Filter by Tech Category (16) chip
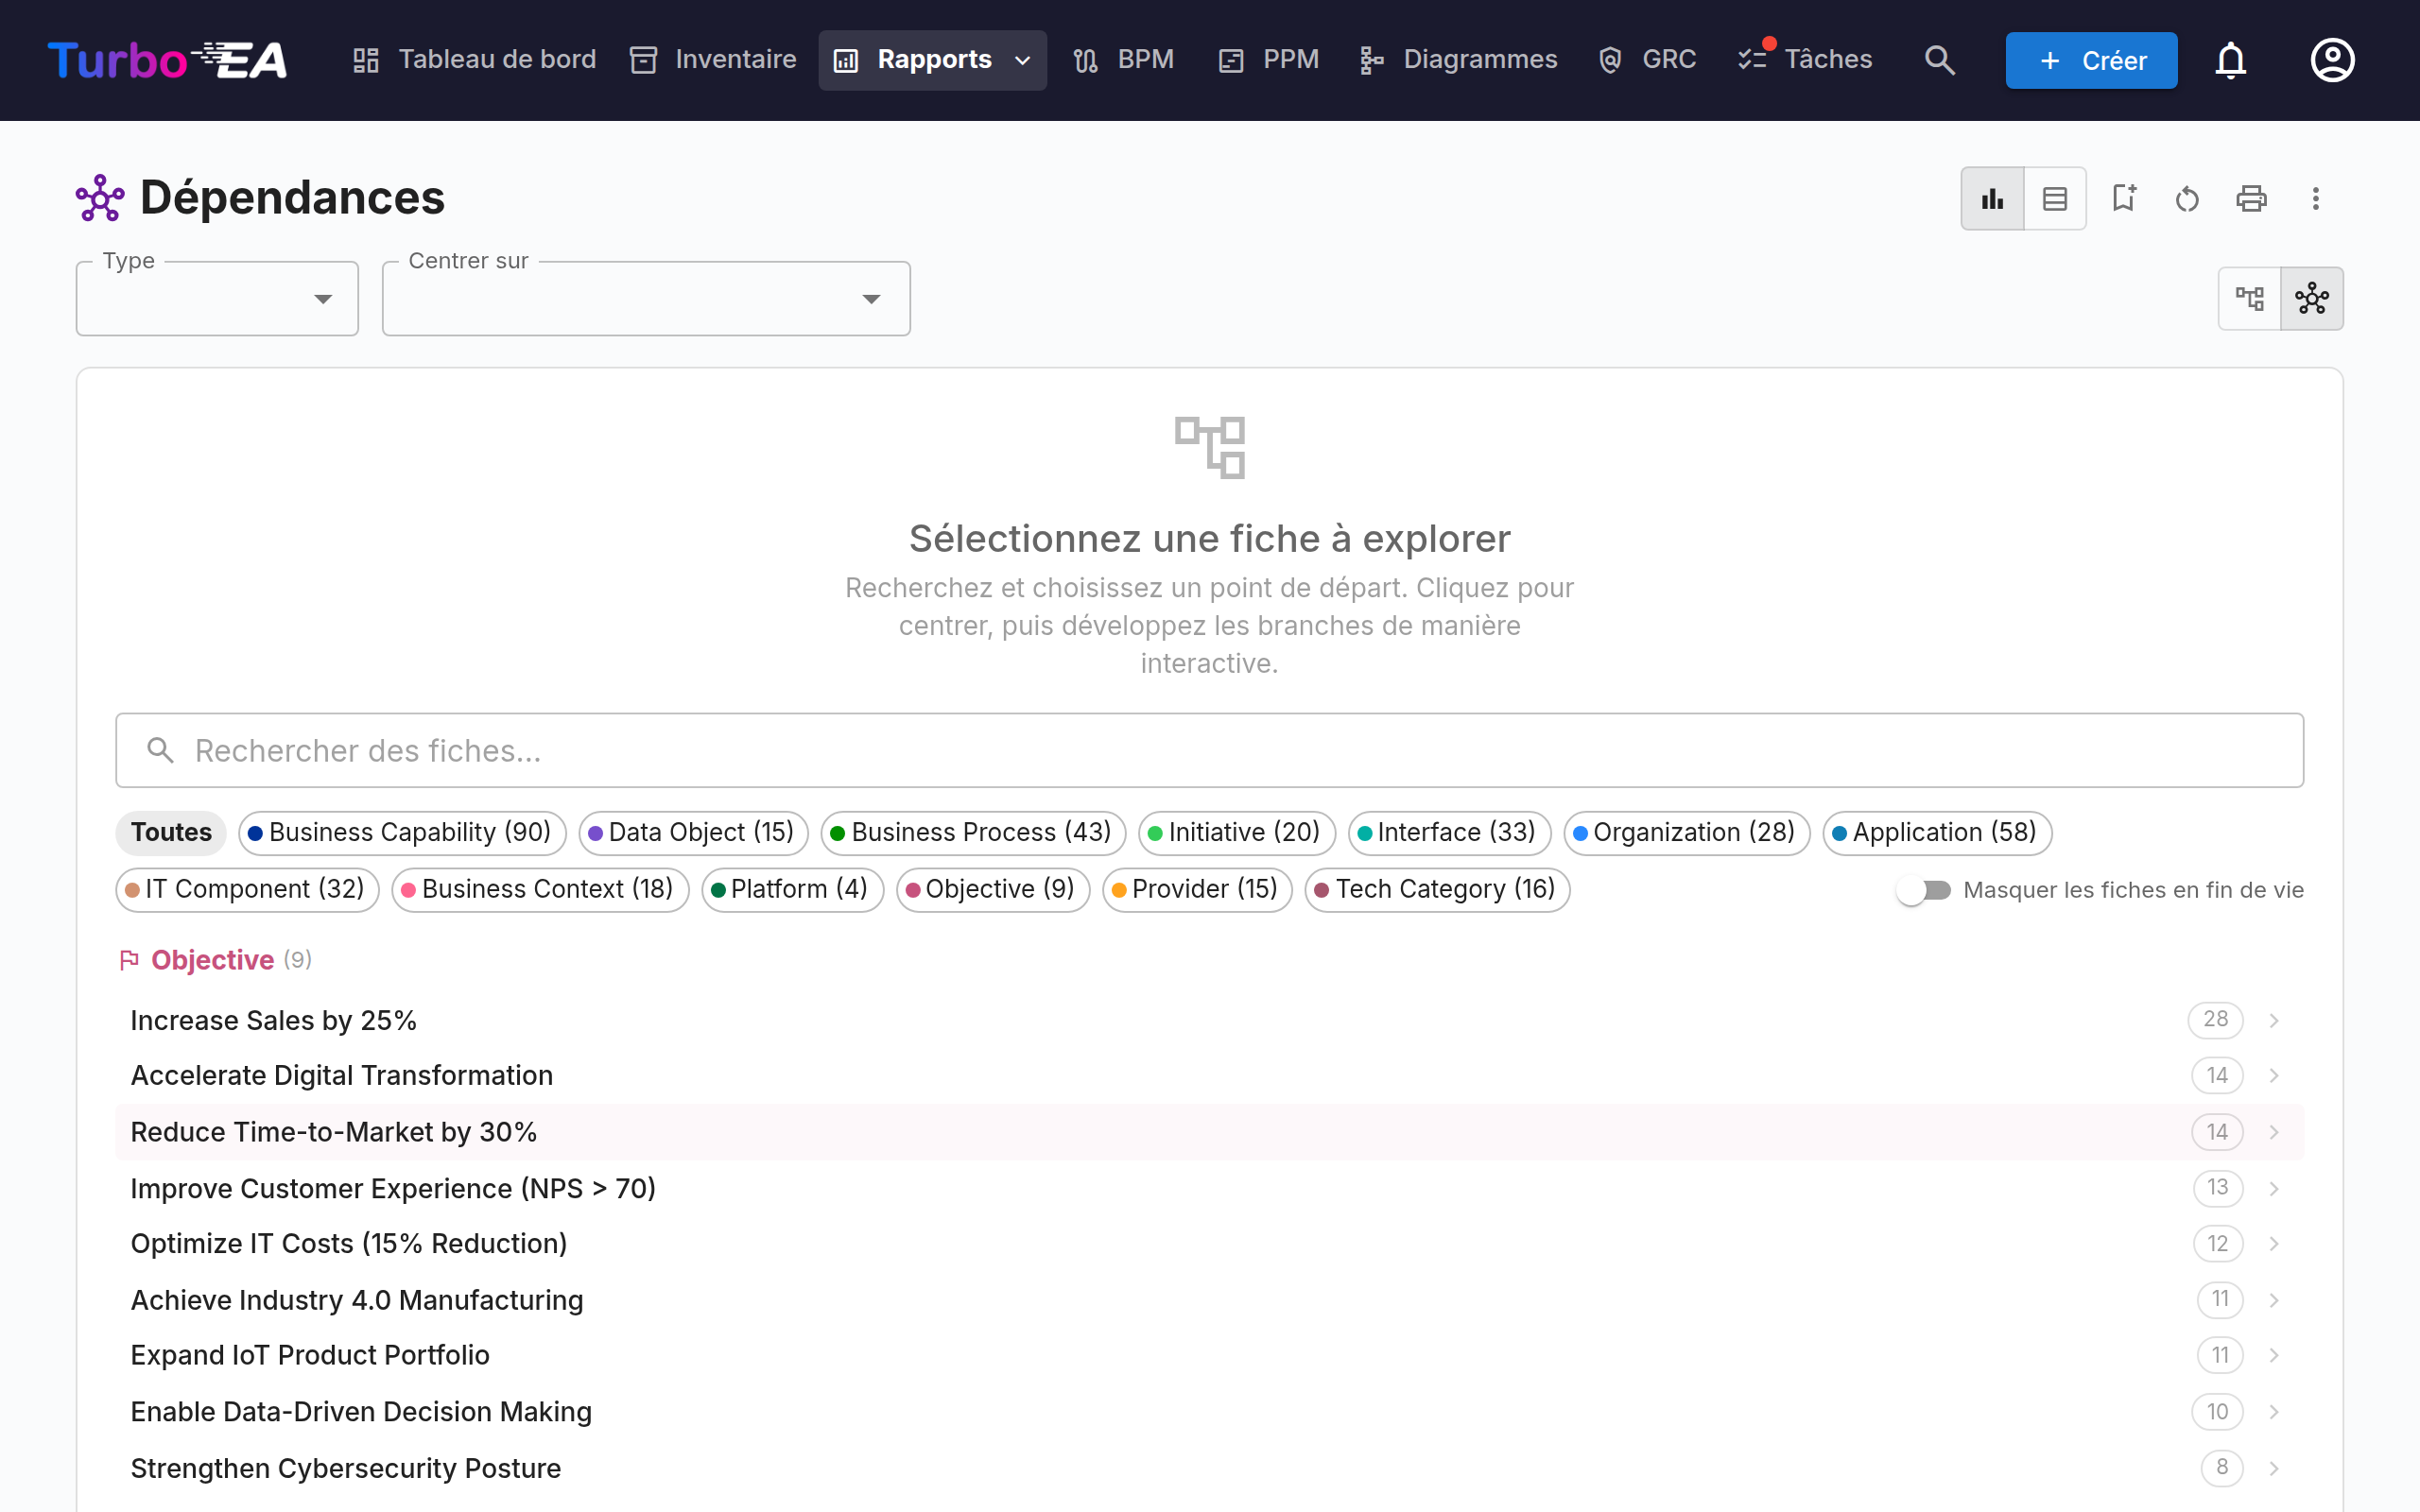Screen dimensions: 2420x1512 click(x=1437, y=889)
